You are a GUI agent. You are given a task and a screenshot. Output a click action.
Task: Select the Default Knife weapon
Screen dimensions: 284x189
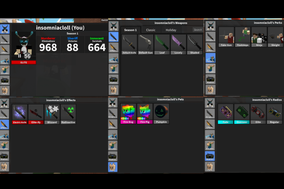tap(129, 44)
